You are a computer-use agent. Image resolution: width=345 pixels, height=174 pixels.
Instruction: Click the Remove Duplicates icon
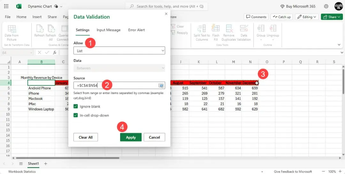point(229,29)
